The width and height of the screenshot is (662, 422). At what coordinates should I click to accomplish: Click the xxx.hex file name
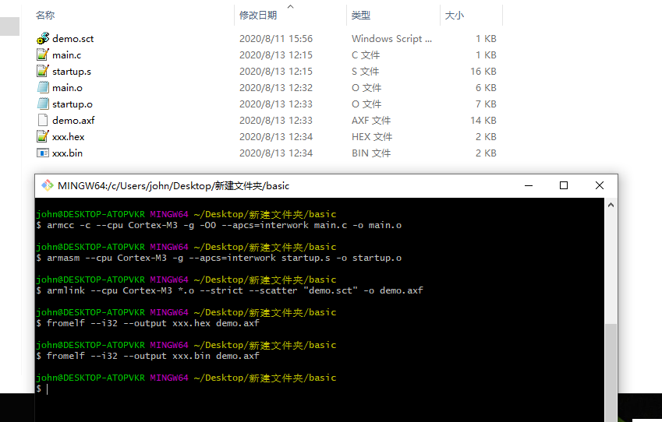(69, 136)
